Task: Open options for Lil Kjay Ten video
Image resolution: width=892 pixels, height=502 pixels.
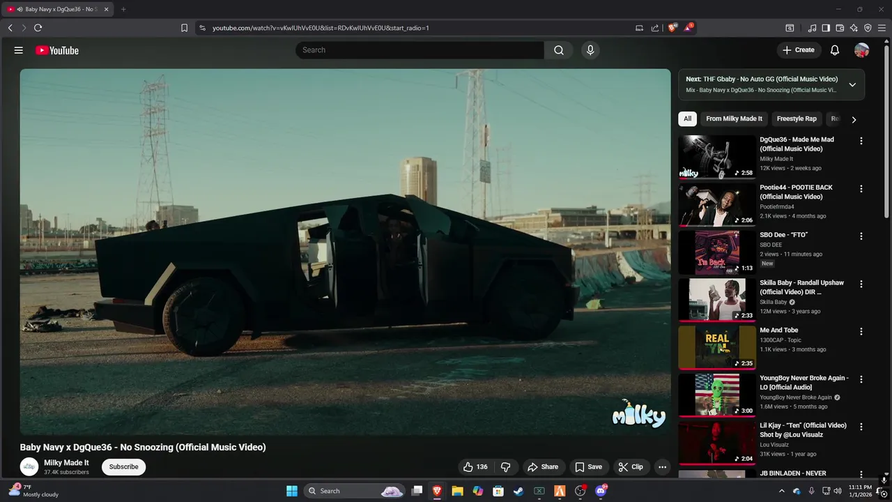Action: (861, 427)
